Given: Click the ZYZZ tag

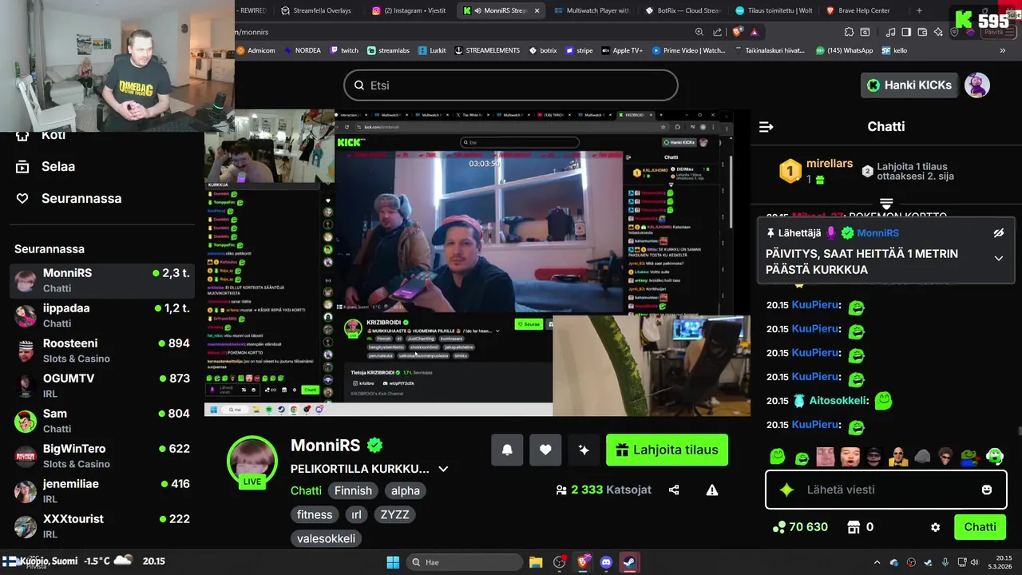Looking at the screenshot, I should click(x=394, y=514).
